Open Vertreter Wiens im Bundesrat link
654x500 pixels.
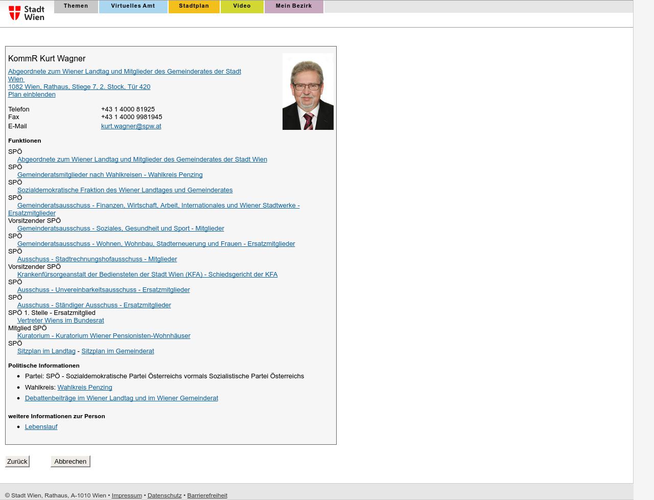coord(60,321)
